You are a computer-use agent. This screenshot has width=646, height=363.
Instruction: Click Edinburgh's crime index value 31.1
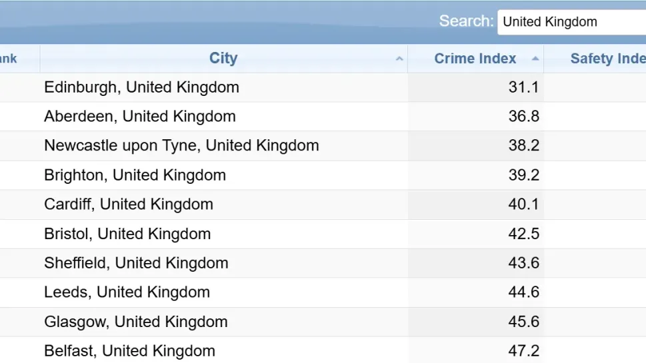click(x=523, y=87)
